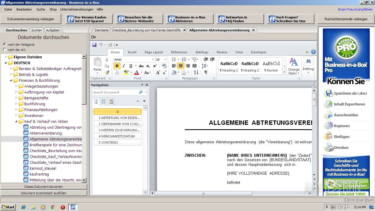Screen dimensions: 375x211
Task: Click the font color red A swatch
Action: pos(137,72)
